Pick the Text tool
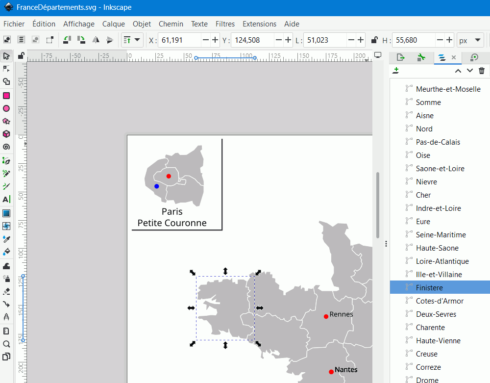Screen dimensions: 490x383 click(x=6, y=200)
